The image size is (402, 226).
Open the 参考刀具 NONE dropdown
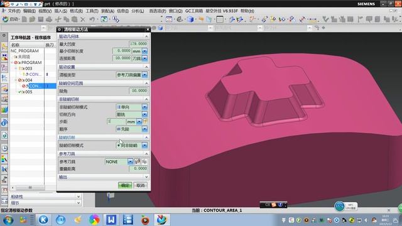tap(130, 161)
